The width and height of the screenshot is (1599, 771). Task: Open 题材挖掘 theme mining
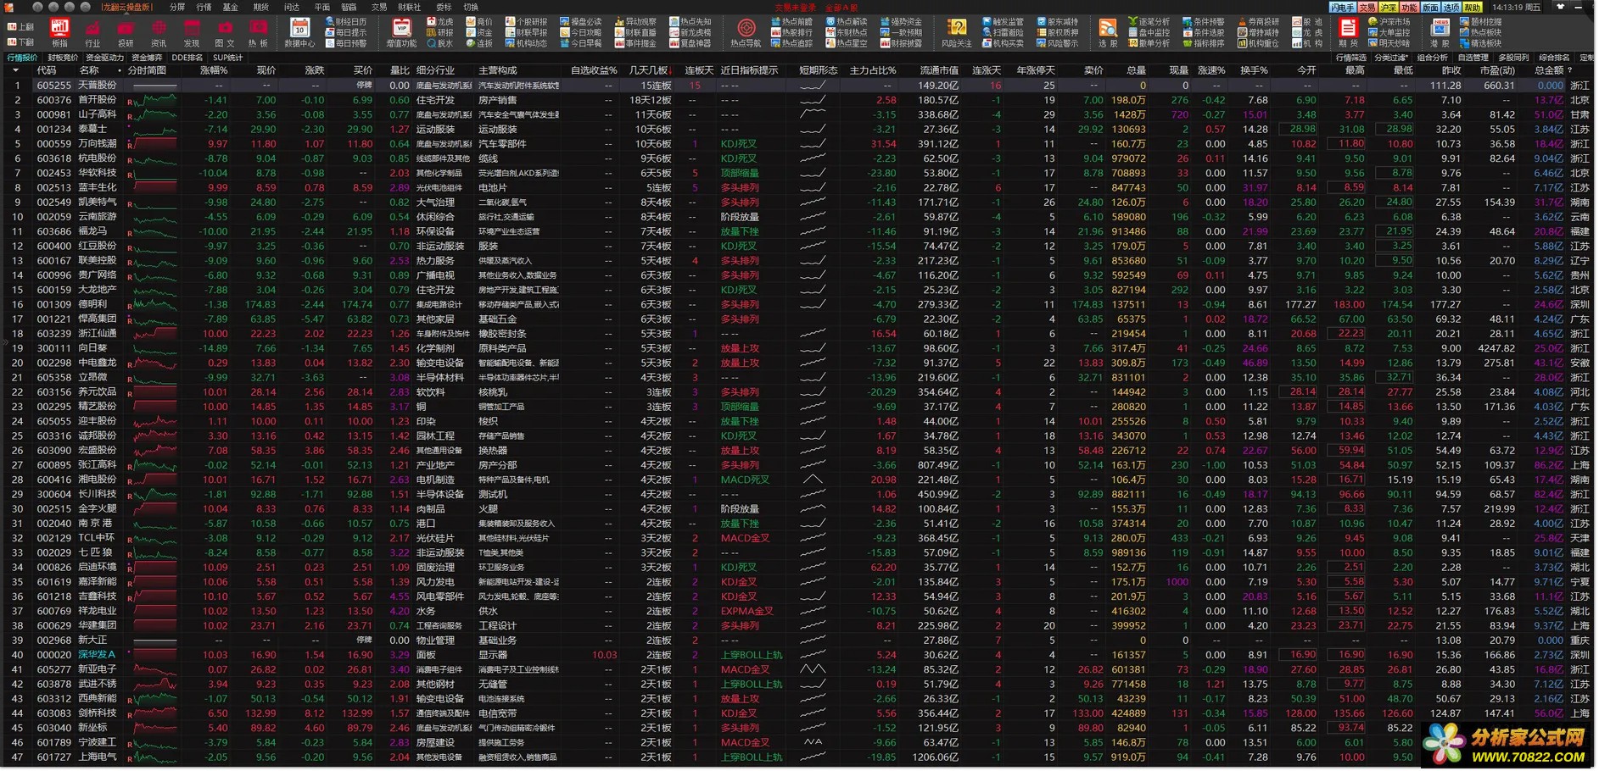[x=1480, y=22]
